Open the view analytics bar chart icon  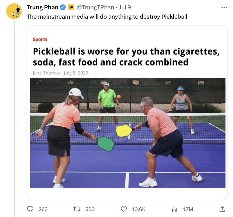pyautogui.click(x=174, y=209)
